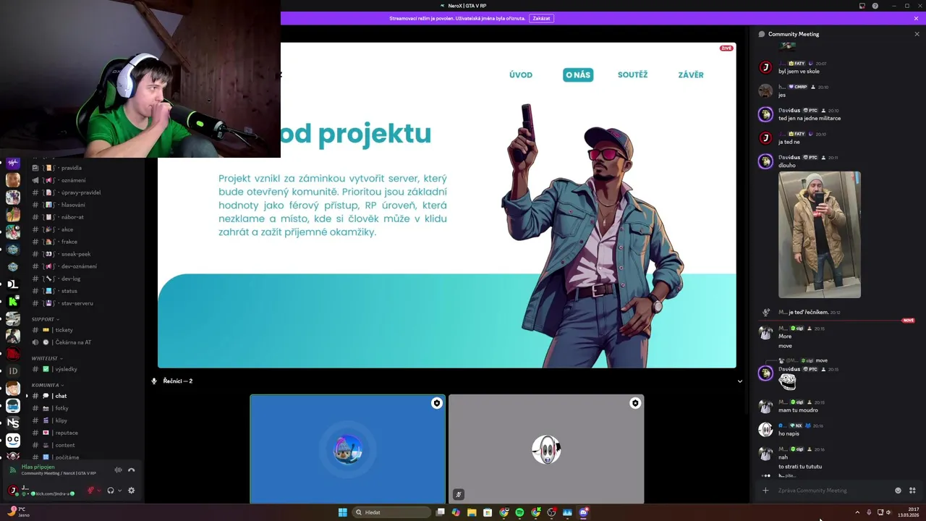This screenshot has width=926, height=521.
Task: Open the Windows Start menu
Action: click(343, 512)
